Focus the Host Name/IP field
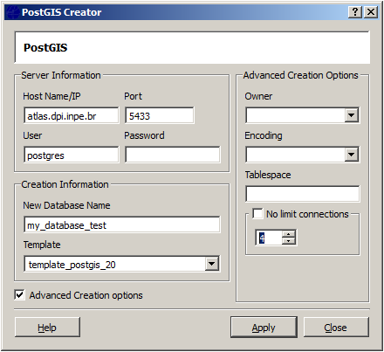 pos(72,115)
